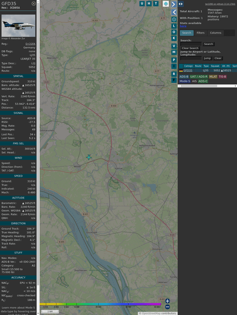This screenshot has height=315, width=237.
Task: Click the WIND section header
Action: [x=18, y=157]
